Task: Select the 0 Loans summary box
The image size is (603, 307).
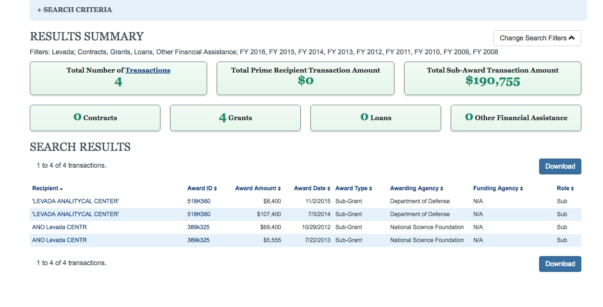Action: click(375, 118)
